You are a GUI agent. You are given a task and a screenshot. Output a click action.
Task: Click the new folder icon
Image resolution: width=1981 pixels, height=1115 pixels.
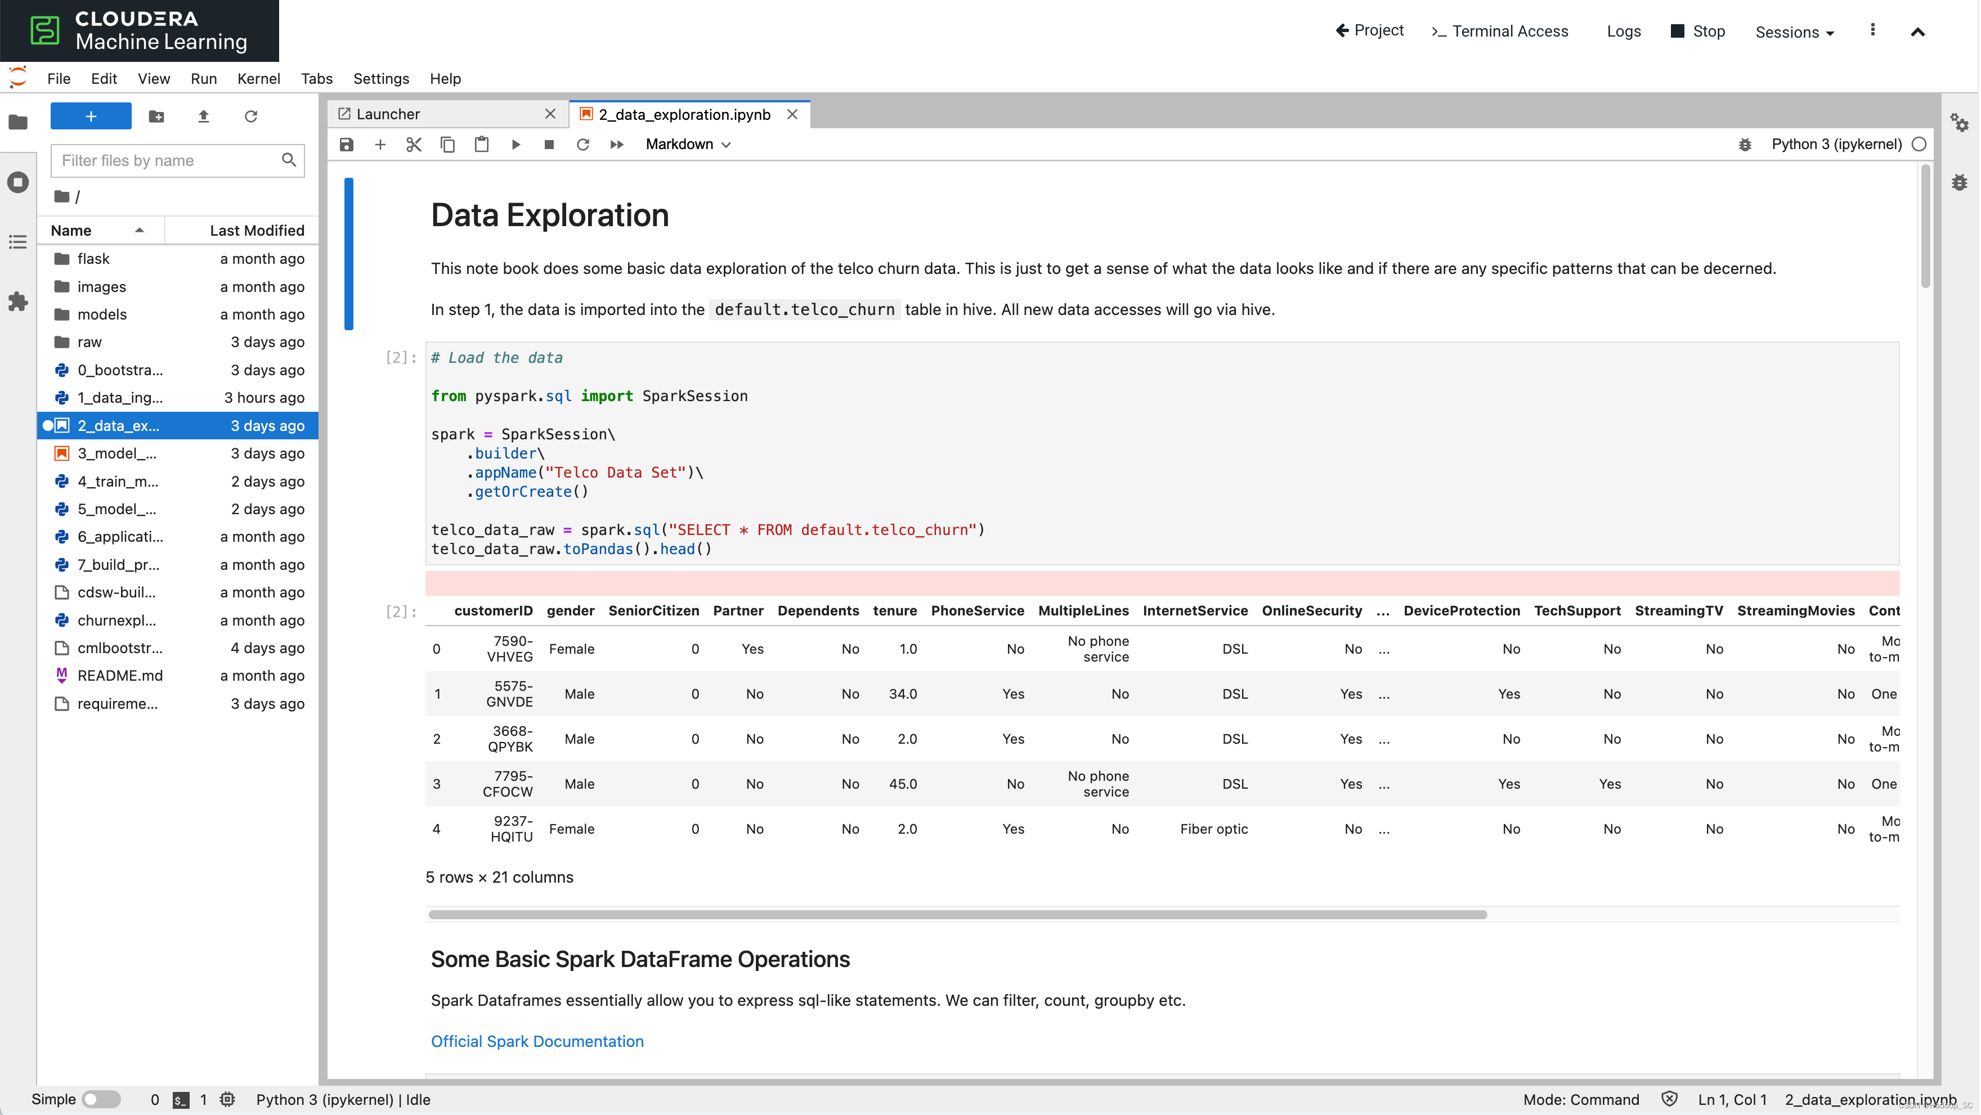tap(156, 116)
